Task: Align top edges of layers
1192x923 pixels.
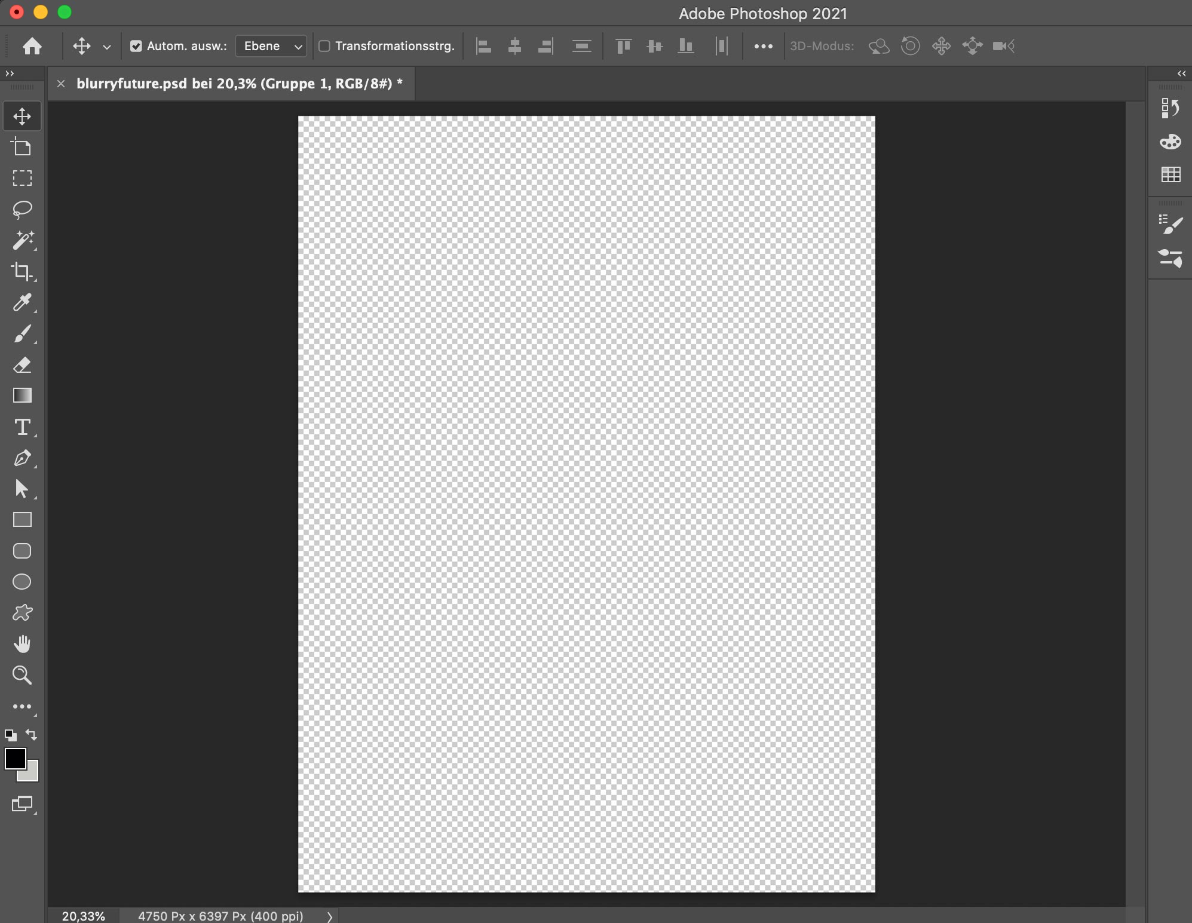Action: [x=623, y=46]
